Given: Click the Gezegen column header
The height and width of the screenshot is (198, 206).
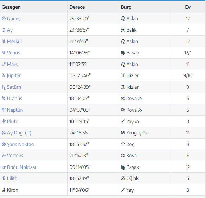Looking at the screenshot, I should click(x=11, y=7).
